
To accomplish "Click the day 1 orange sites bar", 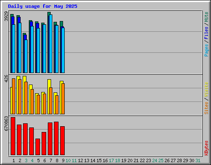I will (14, 96).
